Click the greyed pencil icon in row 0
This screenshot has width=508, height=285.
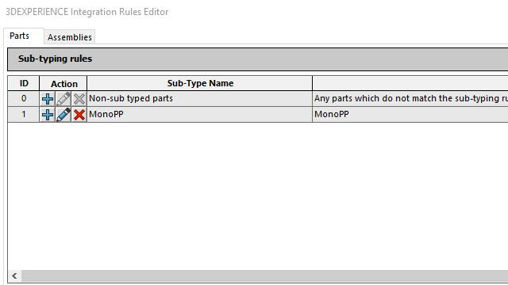(63, 98)
